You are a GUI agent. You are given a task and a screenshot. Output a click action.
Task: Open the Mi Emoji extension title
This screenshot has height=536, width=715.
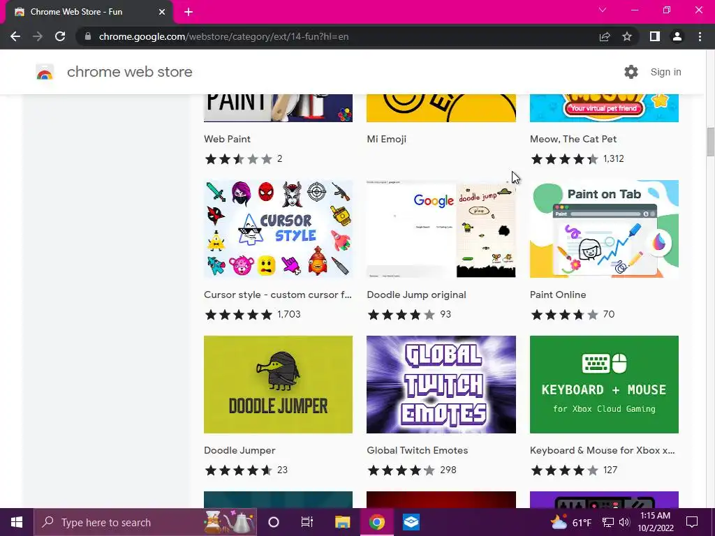[386, 139]
